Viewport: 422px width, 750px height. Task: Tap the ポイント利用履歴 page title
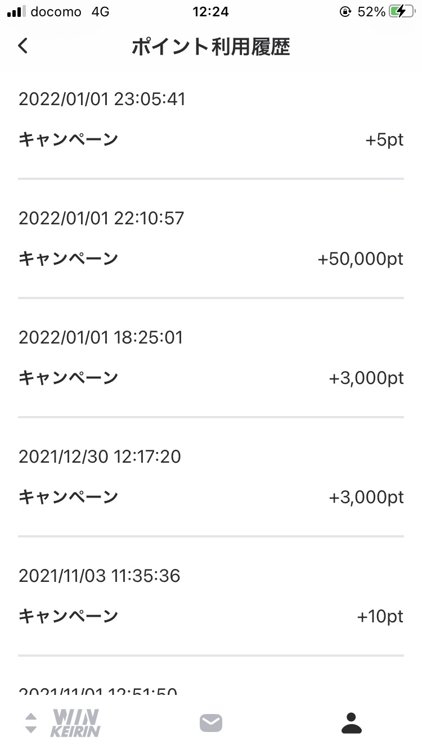[211, 47]
